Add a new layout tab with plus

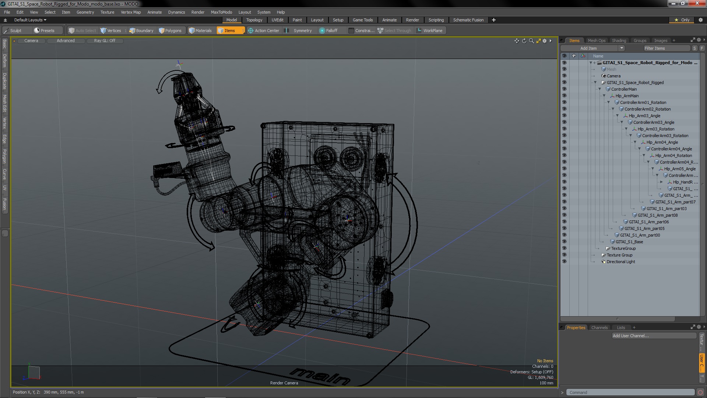494,20
